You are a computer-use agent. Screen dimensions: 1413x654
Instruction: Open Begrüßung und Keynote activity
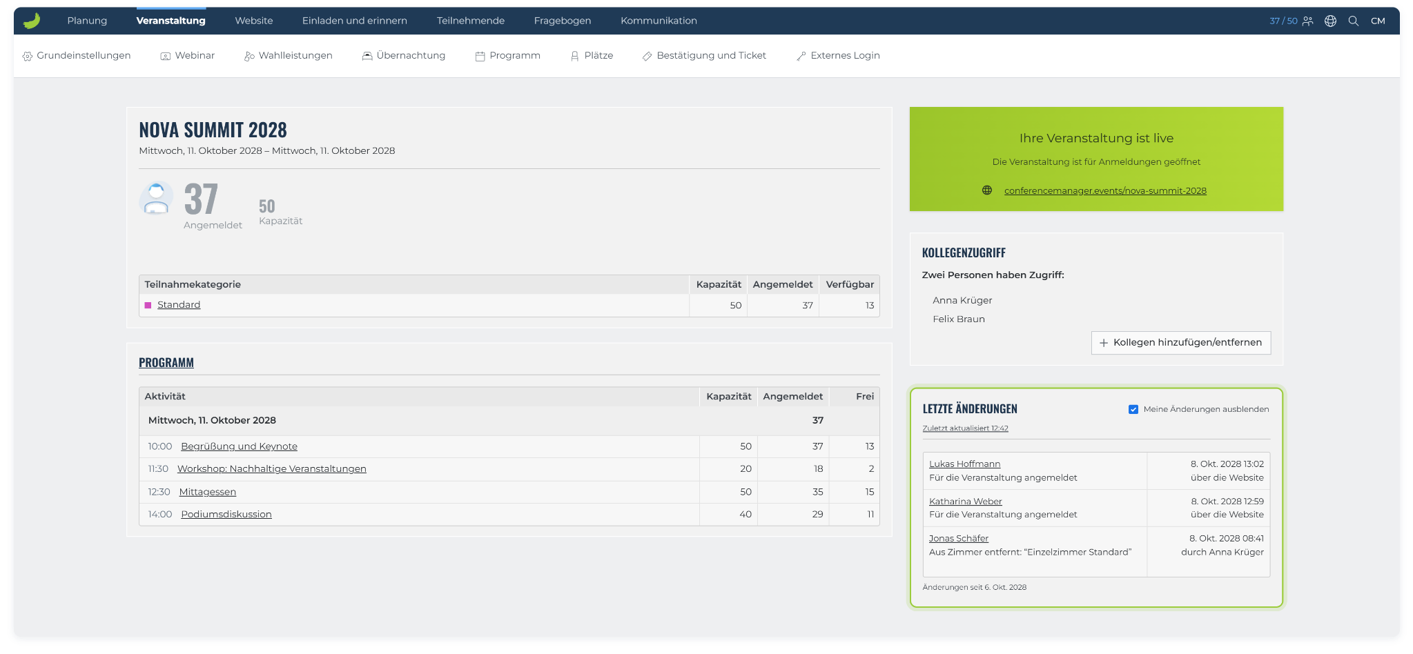coord(239,446)
